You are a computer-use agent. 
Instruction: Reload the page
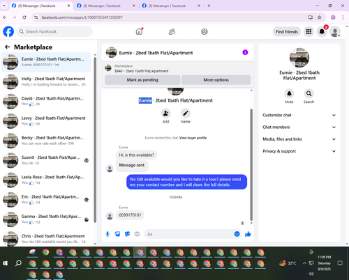(24, 17)
